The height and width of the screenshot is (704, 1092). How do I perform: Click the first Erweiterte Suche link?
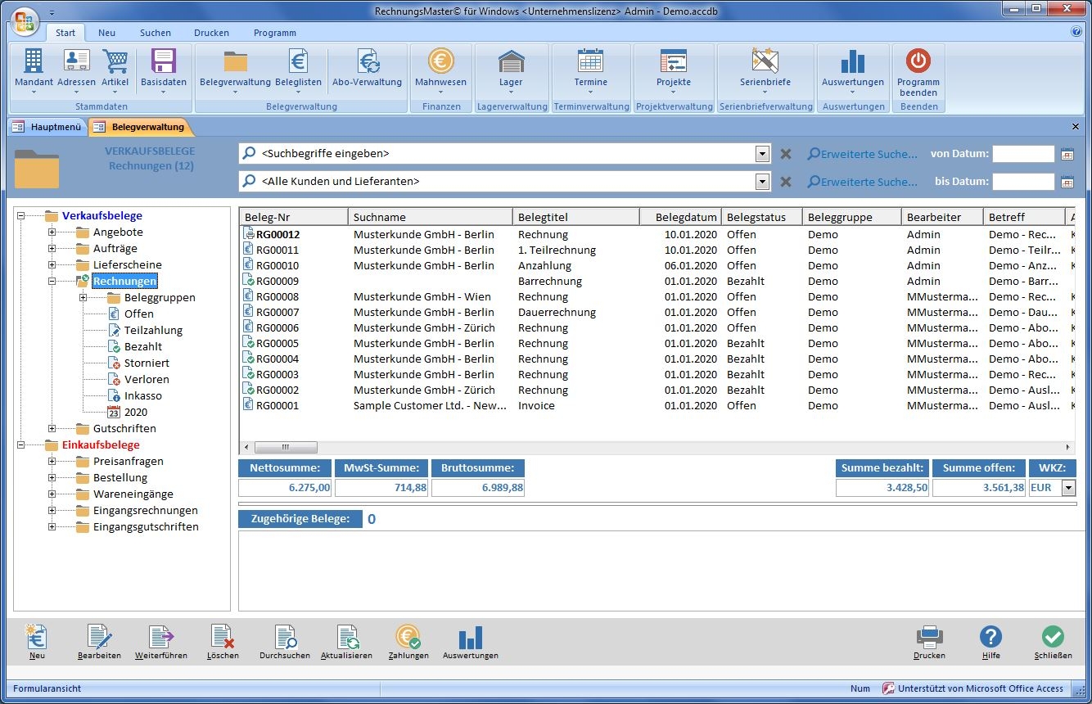(x=863, y=154)
